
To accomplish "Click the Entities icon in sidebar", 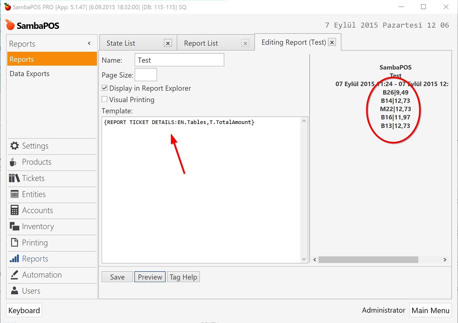I will 14,194.
